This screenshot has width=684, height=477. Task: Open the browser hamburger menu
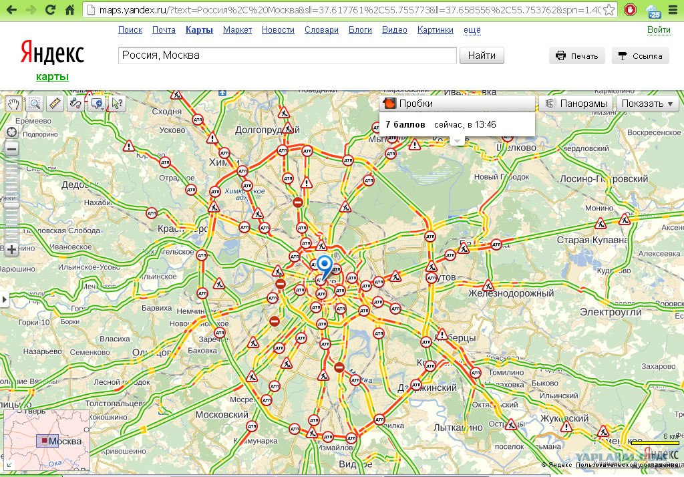point(673,9)
